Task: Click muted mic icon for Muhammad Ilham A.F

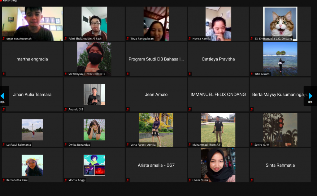Action: [190, 144]
